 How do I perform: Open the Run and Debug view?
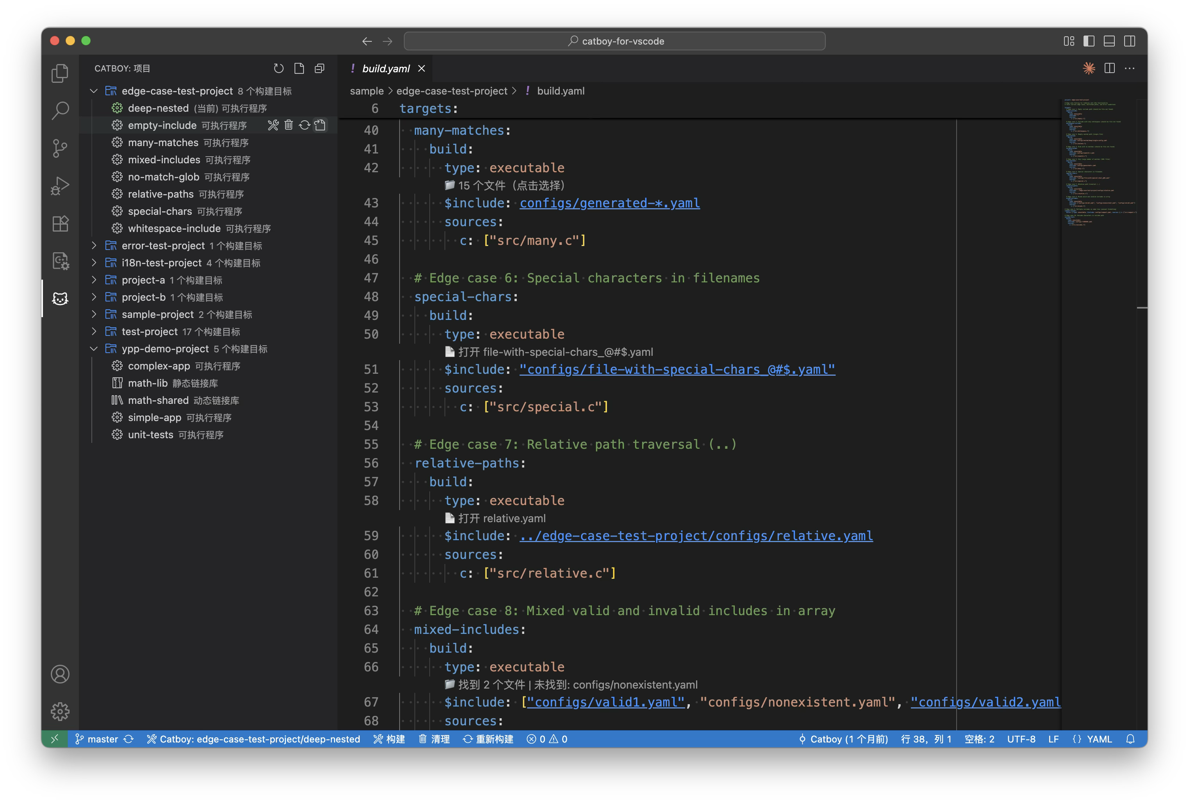click(x=60, y=186)
